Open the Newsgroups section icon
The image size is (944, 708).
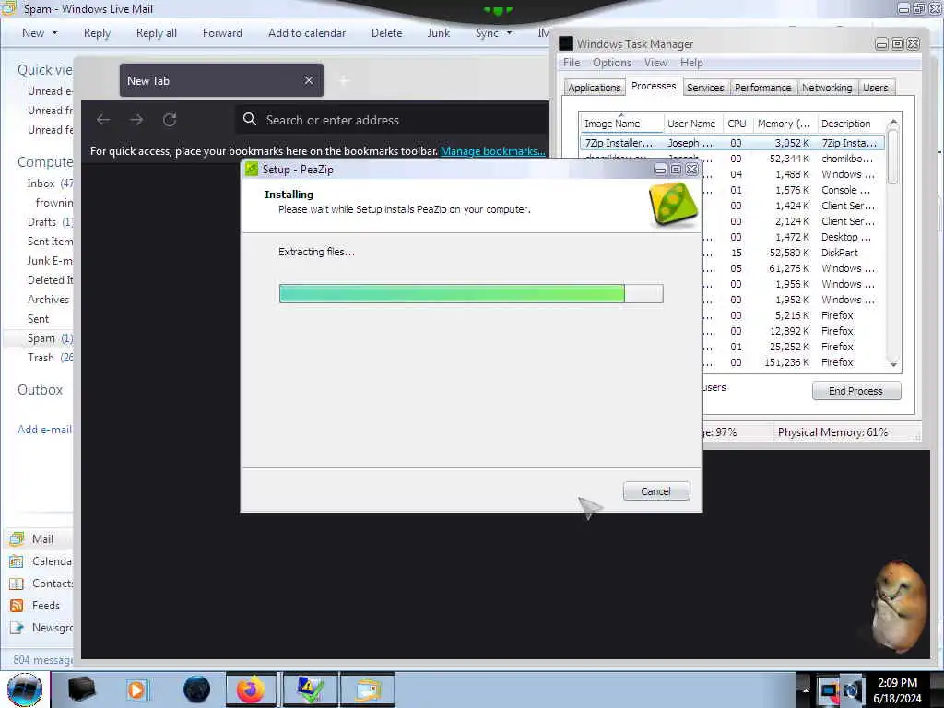[x=17, y=627]
